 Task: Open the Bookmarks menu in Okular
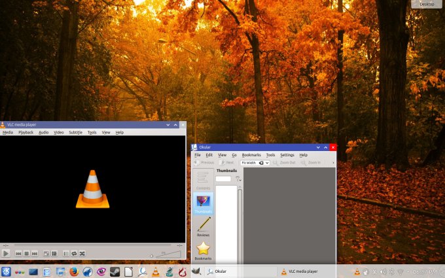click(251, 155)
